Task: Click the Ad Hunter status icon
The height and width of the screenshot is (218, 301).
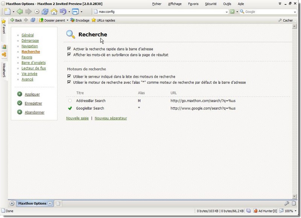Action: (x=255, y=211)
